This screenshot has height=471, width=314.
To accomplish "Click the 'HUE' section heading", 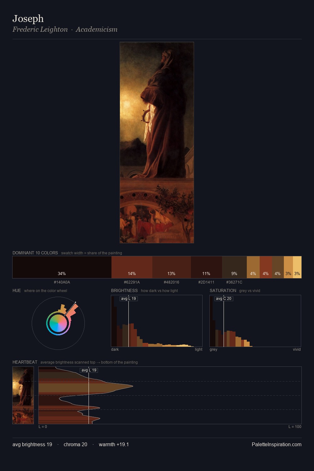I will [x=17, y=290].
